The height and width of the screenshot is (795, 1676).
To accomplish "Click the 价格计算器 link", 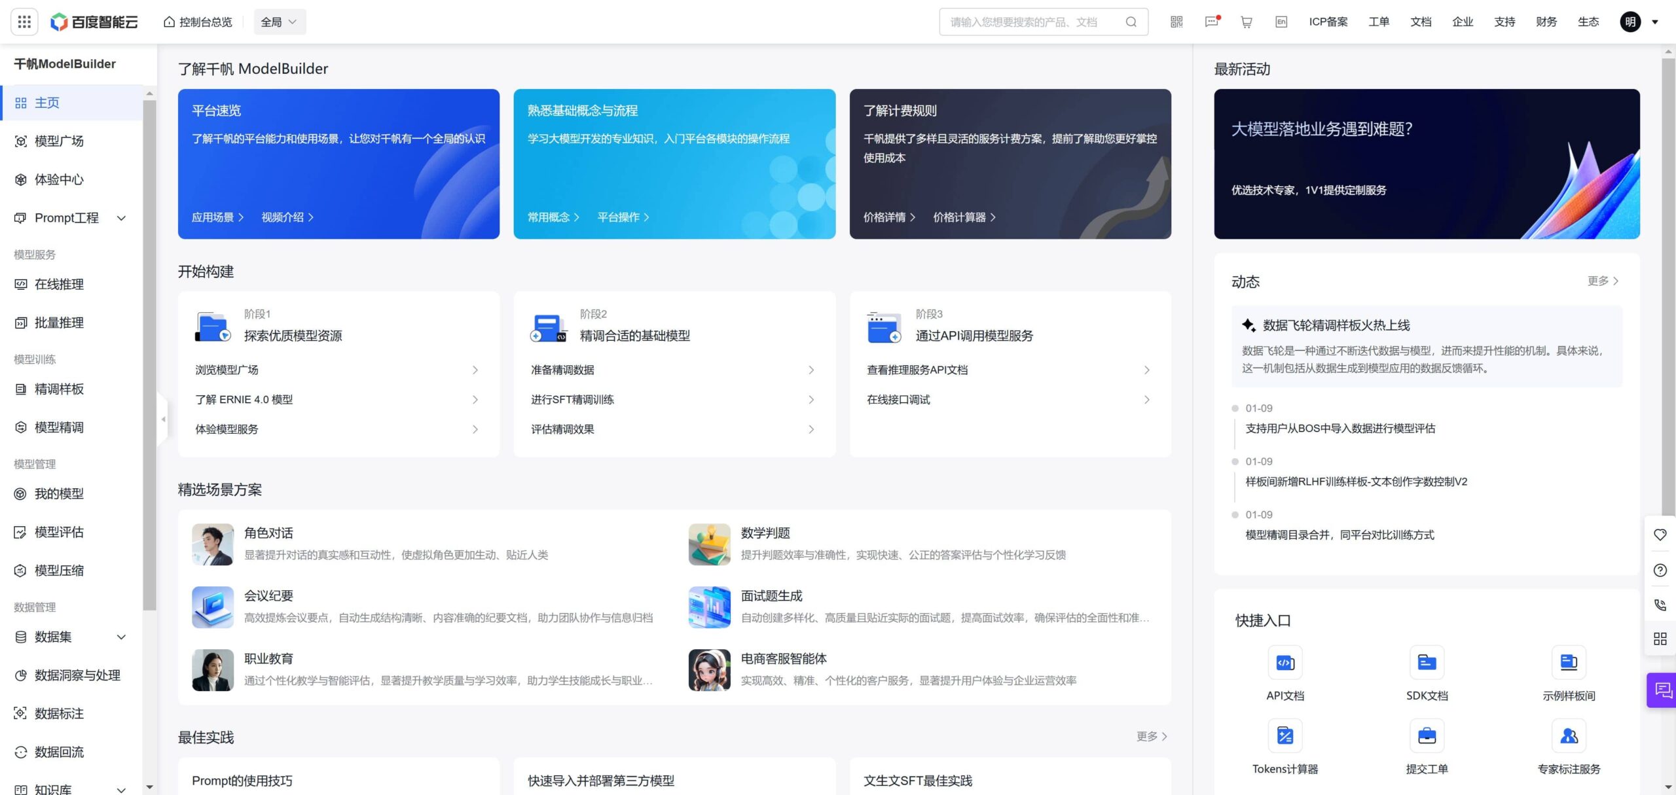I will (964, 217).
